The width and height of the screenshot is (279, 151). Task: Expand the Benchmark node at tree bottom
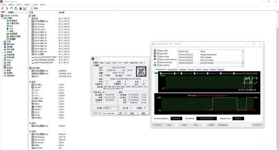click(2, 75)
